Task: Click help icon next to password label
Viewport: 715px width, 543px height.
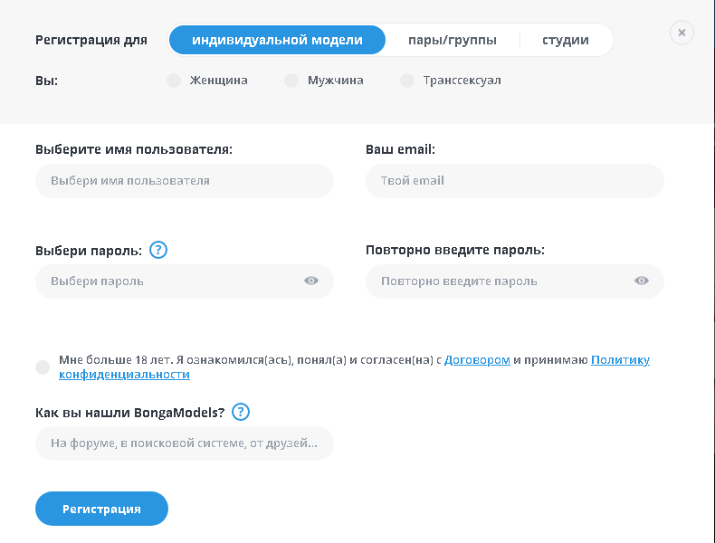Action: click(159, 251)
